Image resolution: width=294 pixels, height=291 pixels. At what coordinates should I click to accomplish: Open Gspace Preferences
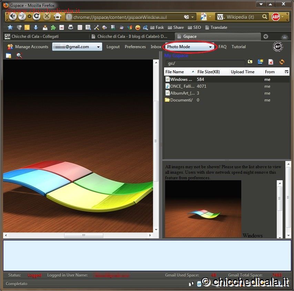[x=135, y=47]
